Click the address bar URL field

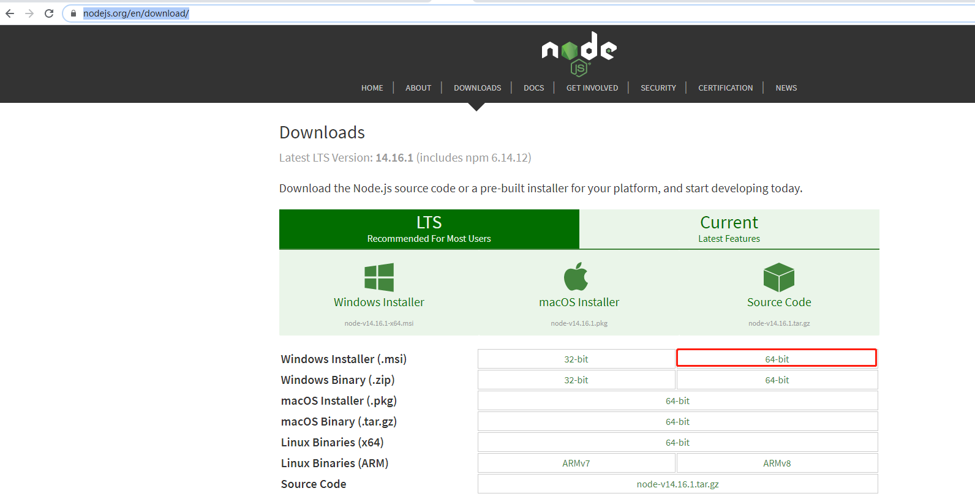[521, 13]
